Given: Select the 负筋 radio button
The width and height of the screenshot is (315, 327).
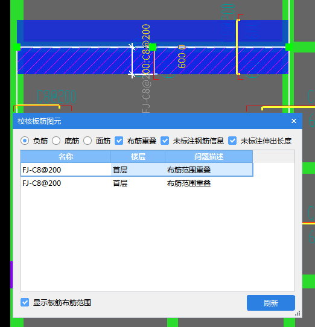Looking at the screenshot, I should [25, 141].
